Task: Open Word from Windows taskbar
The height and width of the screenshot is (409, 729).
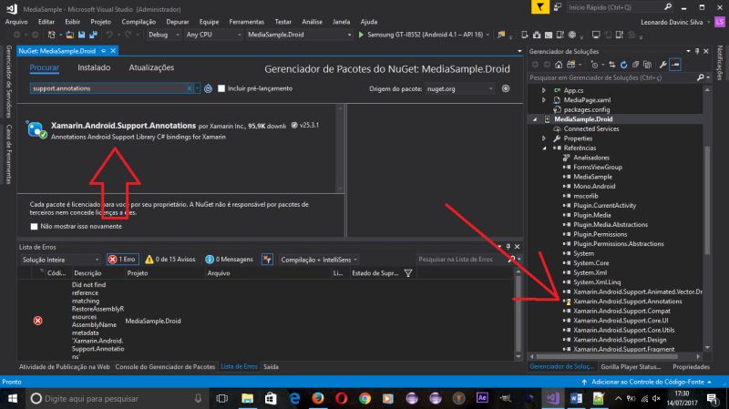Action: [576, 398]
